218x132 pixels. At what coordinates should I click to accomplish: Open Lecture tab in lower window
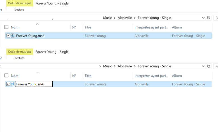pyautogui.click(x=20, y=58)
